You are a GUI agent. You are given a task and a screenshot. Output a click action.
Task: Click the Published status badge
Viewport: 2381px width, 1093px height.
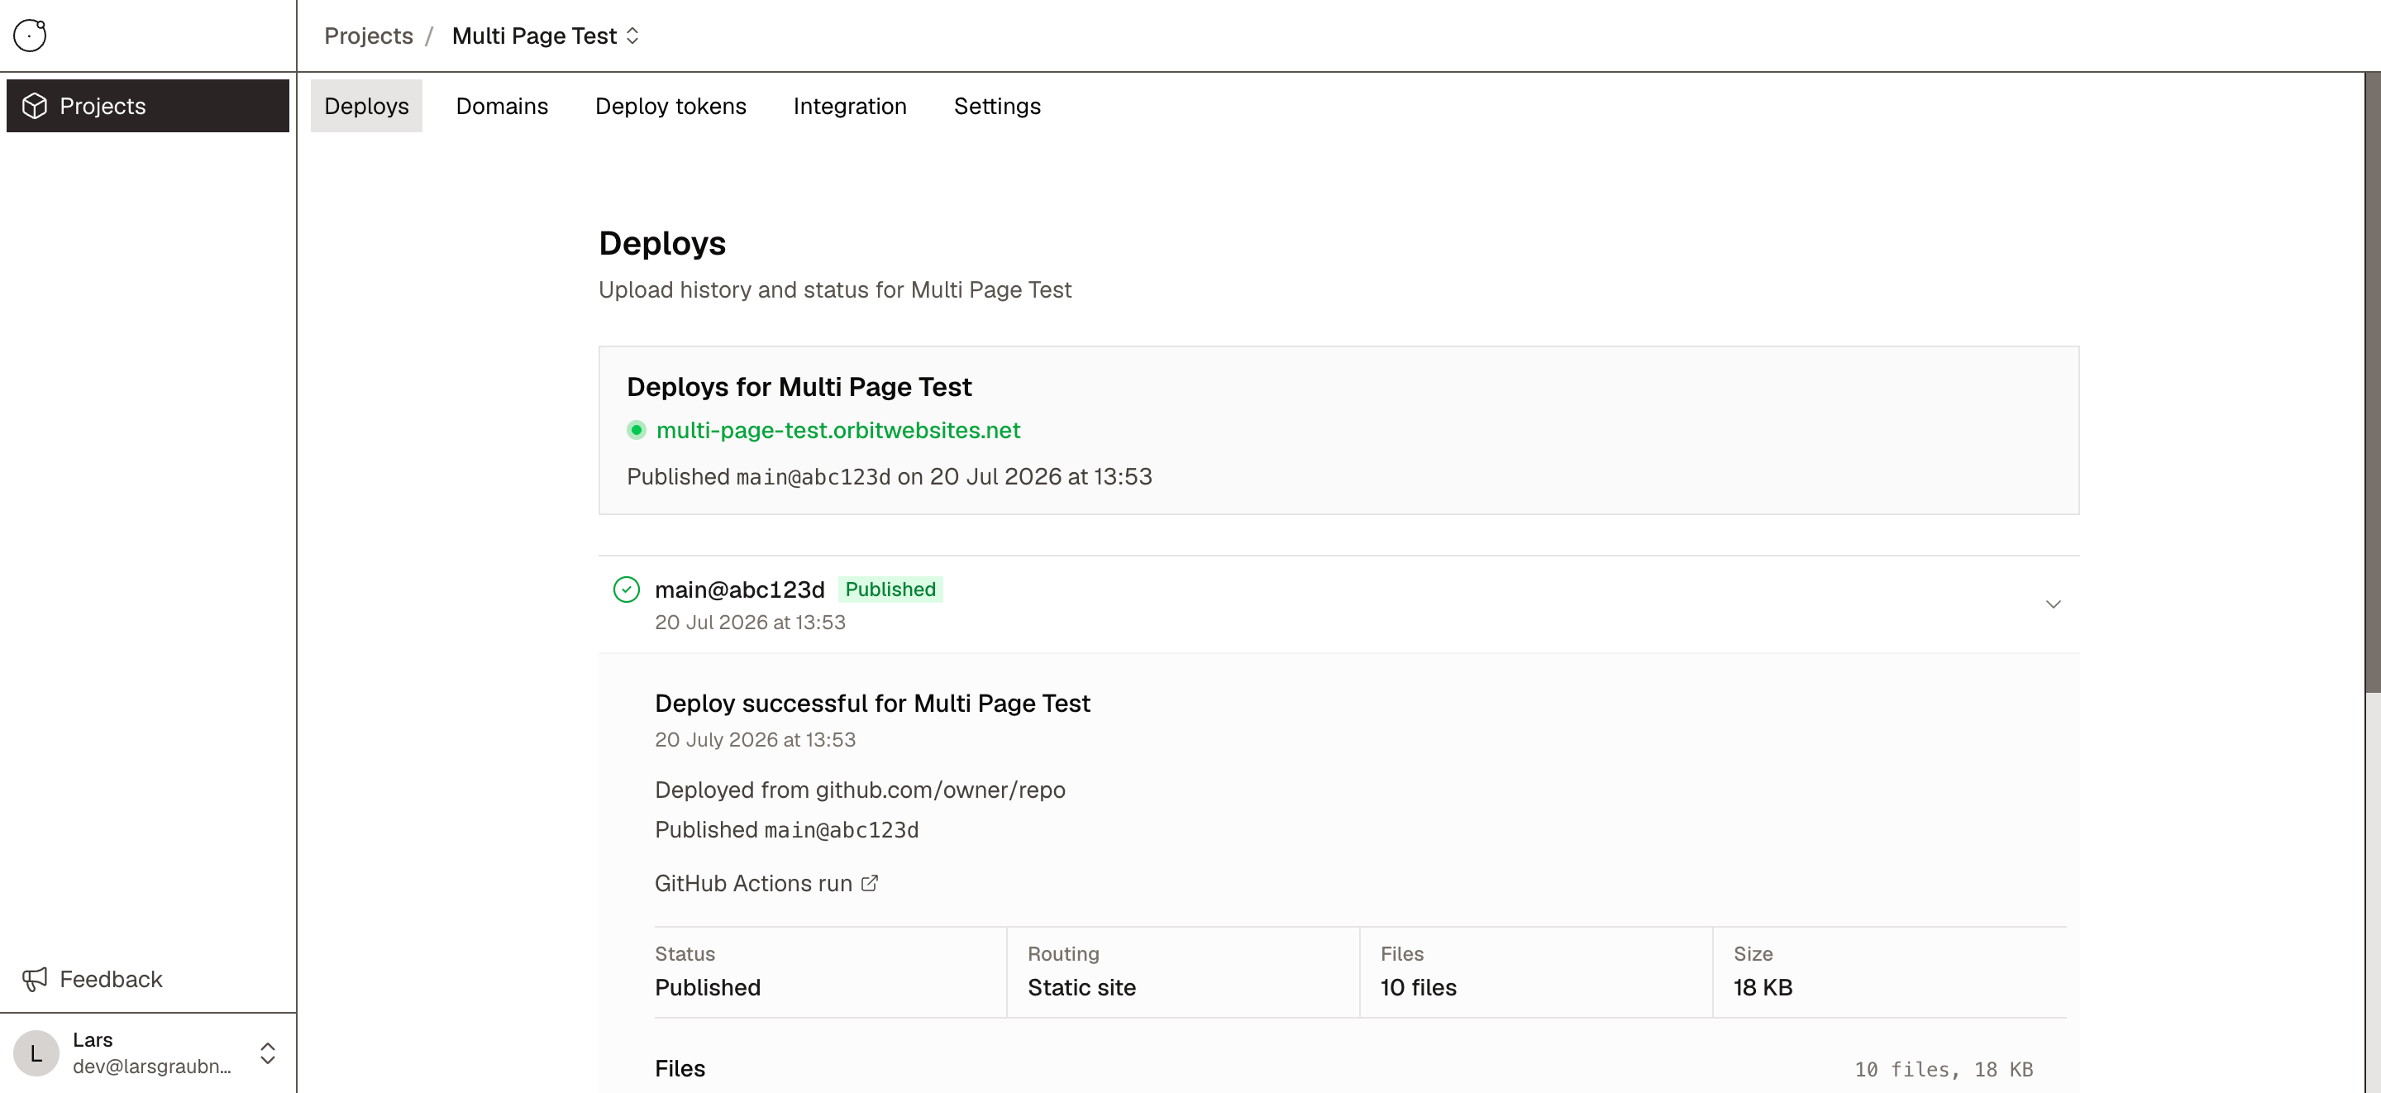click(890, 589)
